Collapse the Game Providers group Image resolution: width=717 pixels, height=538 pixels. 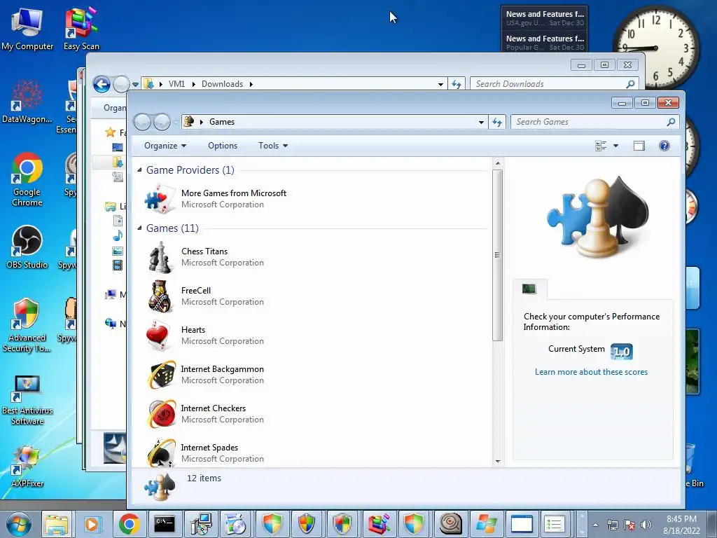point(139,170)
